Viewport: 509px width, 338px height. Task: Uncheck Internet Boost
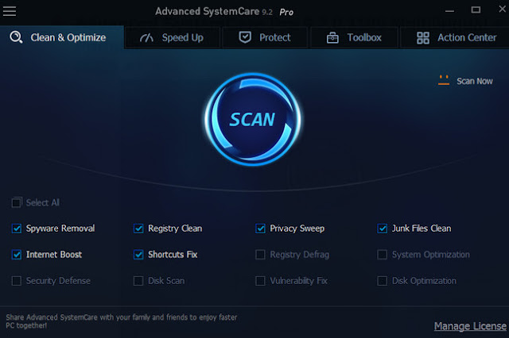point(17,255)
